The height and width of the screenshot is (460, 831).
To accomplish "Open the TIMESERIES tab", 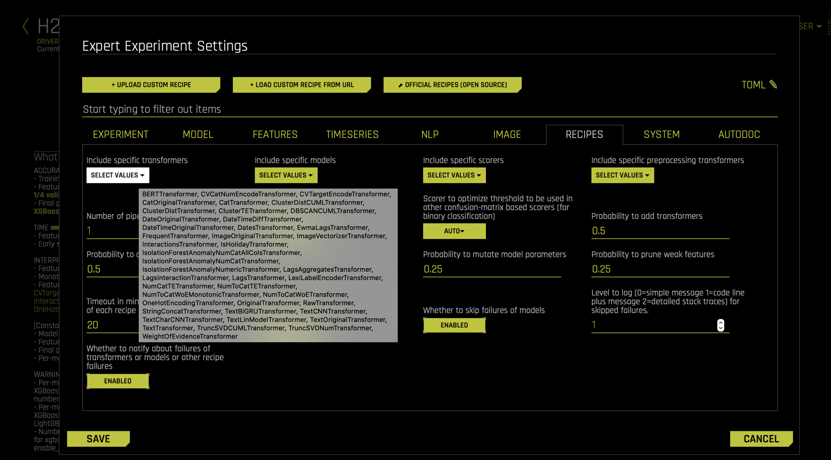I will coord(352,135).
